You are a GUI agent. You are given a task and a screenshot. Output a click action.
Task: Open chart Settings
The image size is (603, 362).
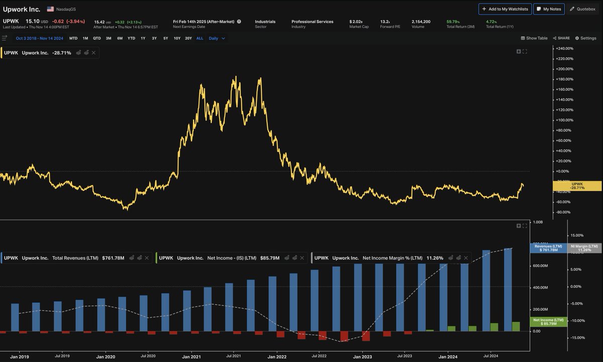pos(585,38)
